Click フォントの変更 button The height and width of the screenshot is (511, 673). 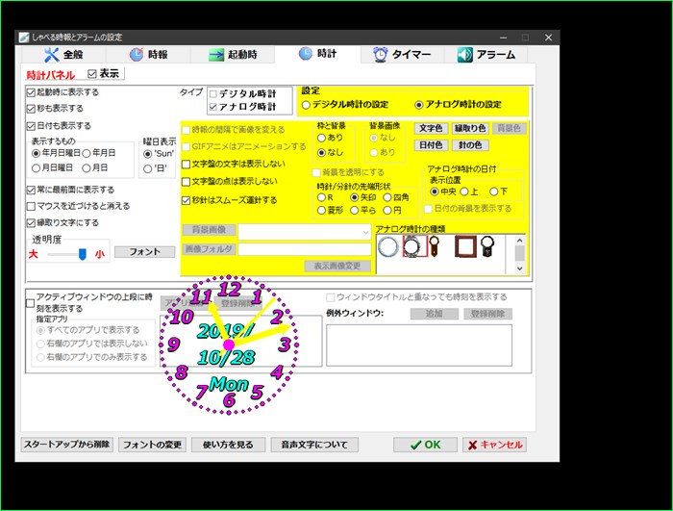(x=152, y=445)
